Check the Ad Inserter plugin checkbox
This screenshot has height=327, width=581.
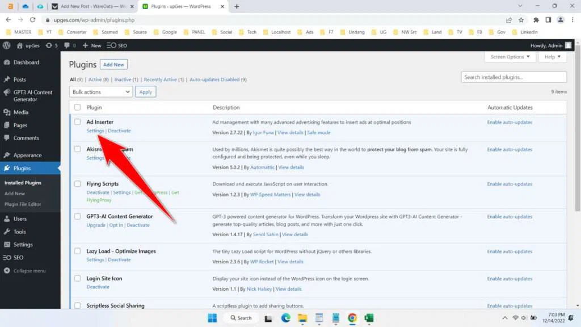(78, 121)
